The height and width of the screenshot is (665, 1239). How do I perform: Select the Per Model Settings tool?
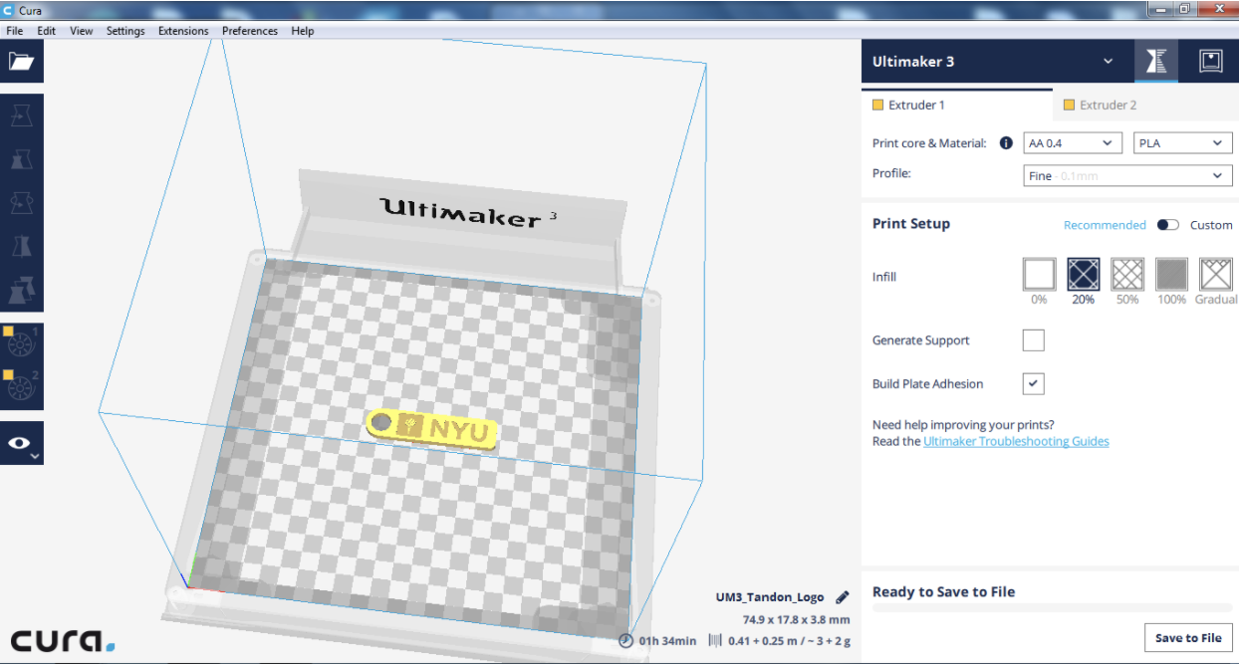click(x=22, y=291)
